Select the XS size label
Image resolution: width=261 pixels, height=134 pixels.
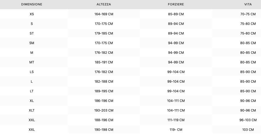[x=32, y=14]
